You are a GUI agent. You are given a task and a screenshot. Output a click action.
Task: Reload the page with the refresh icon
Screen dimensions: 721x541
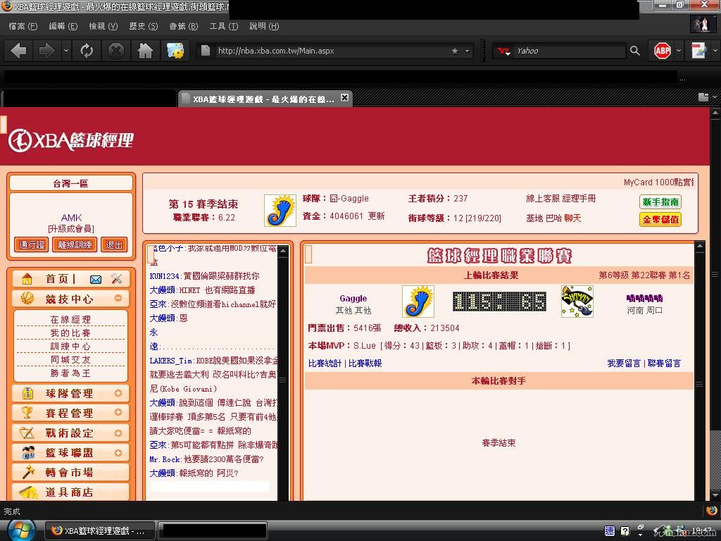87,51
